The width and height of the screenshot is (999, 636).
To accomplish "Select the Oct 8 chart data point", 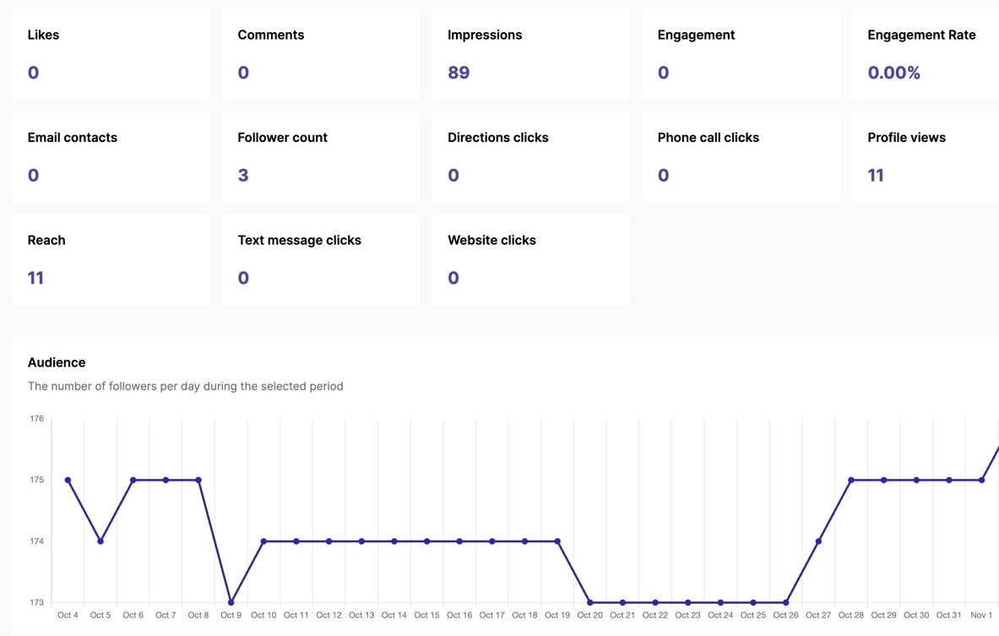I will pos(198,480).
